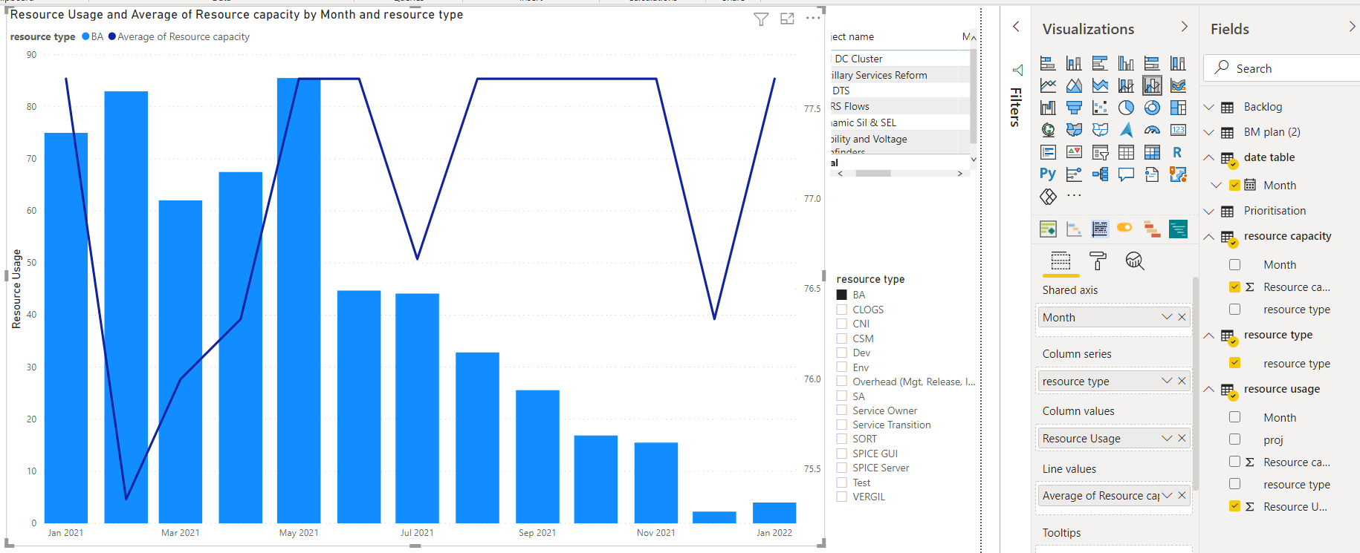The image size is (1360, 553).
Task: Tick the CNI slicer checkbox
Action: pyautogui.click(x=842, y=324)
